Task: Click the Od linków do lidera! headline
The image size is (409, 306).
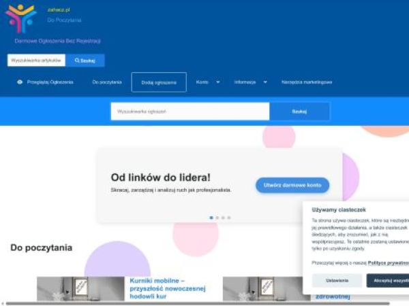Action: click(161, 177)
